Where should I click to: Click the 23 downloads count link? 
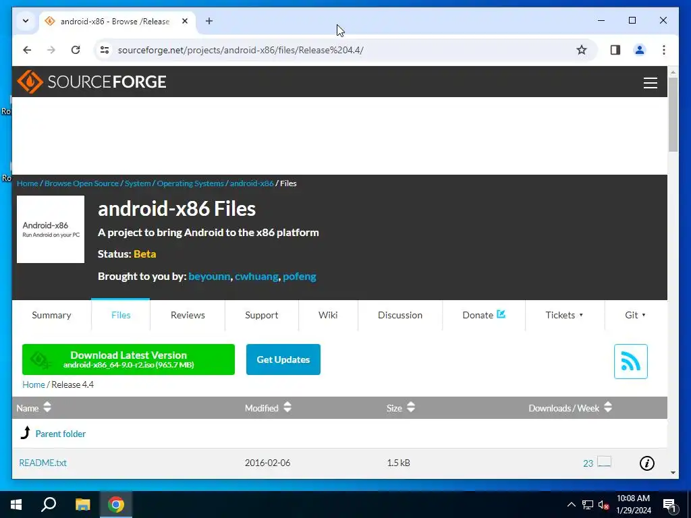coord(588,463)
